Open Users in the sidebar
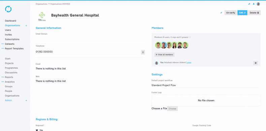 pyautogui.click(x=8, y=30)
